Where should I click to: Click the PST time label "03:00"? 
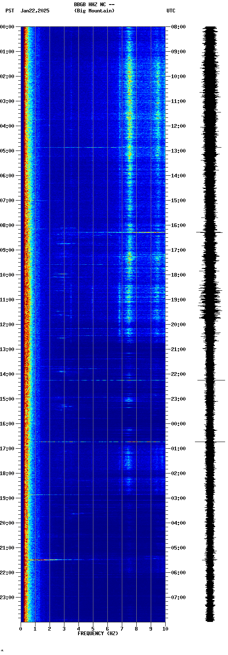tap(7, 101)
